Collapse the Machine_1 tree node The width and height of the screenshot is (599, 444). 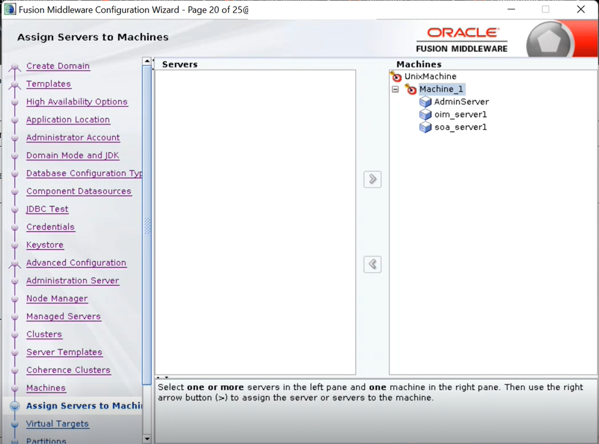(395, 89)
